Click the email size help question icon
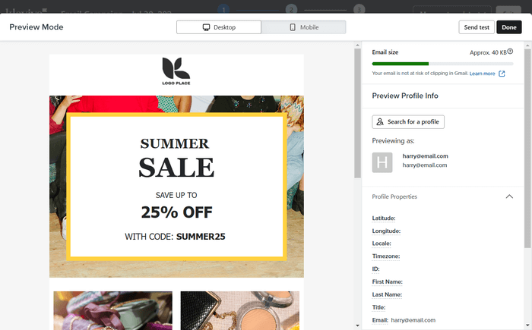The height and width of the screenshot is (330, 532). coord(510,52)
